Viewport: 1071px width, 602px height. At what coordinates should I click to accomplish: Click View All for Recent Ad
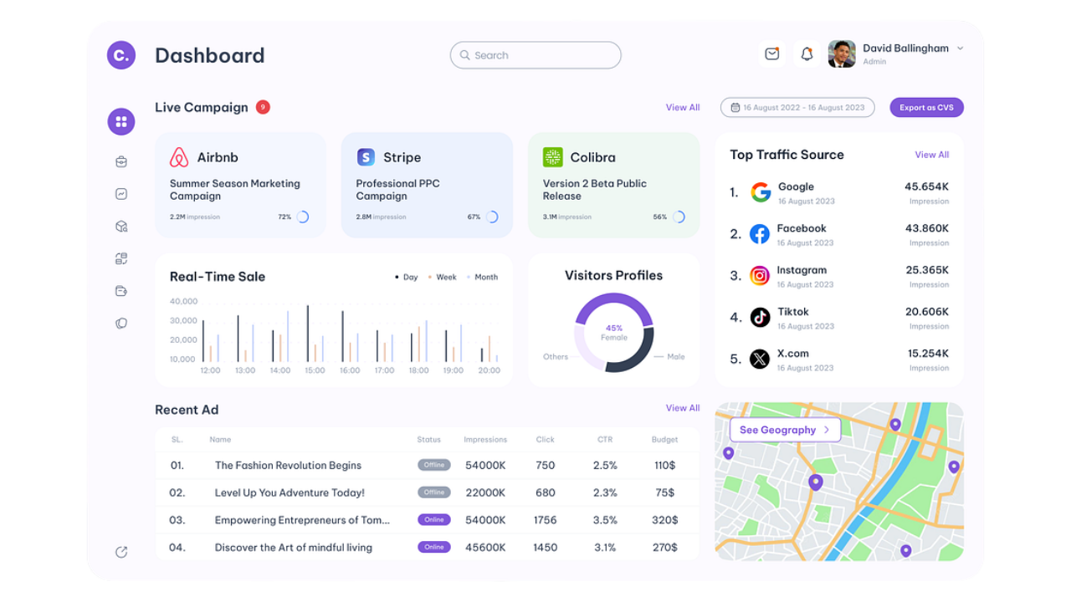[x=682, y=408]
